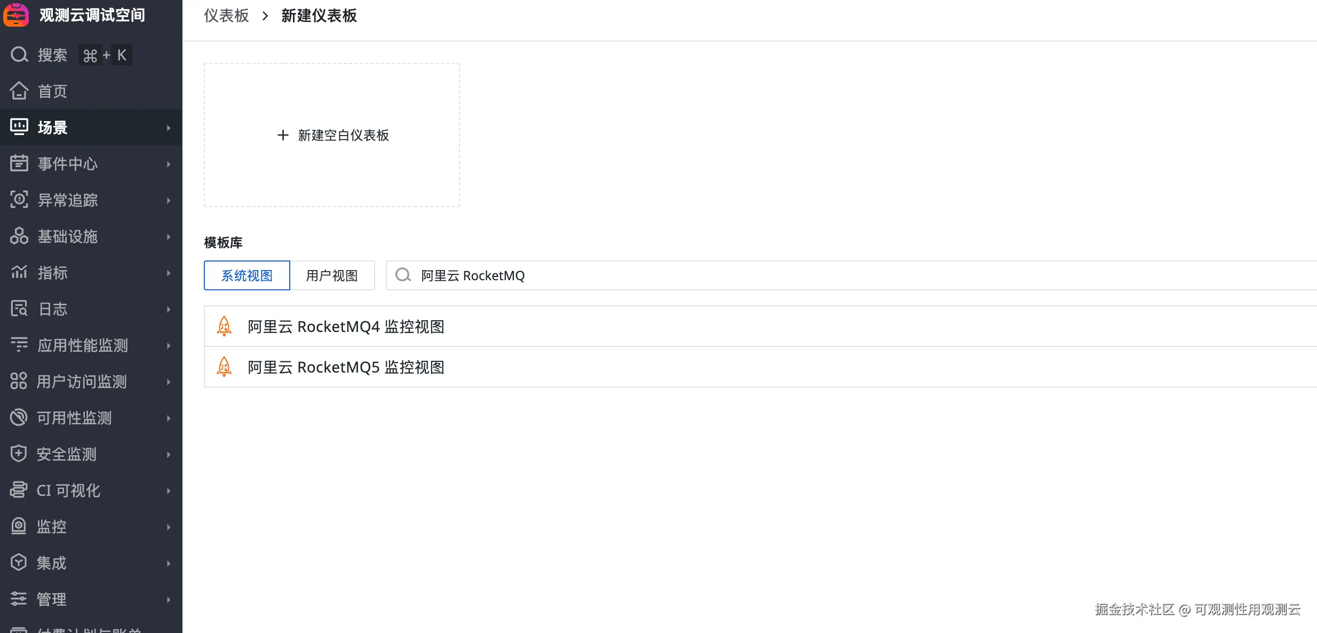Click the 指标 chart icon
Screen dimensions: 1317x633
click(19, 272)
